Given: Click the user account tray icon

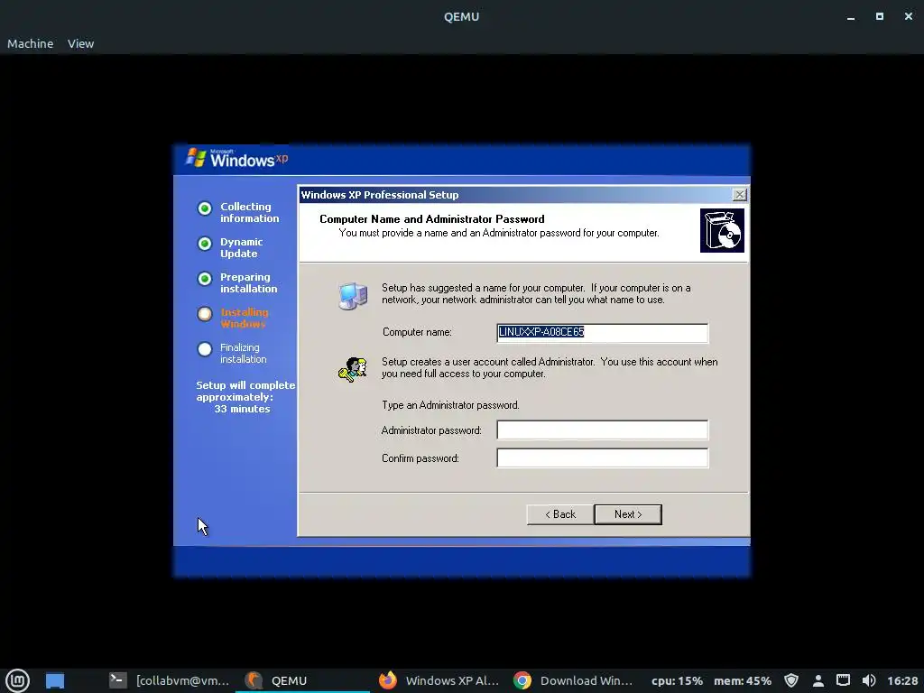Looking at the screenshot, I should pyautogui.click(x=818, y=681).
